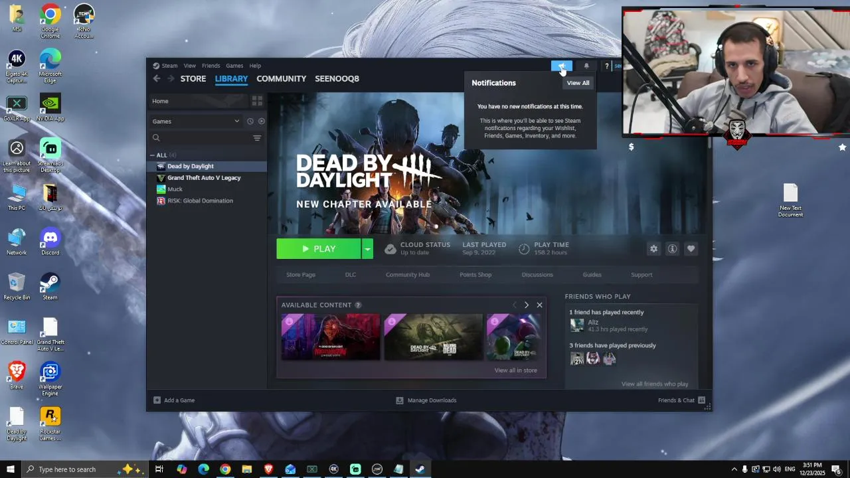Open the Store Page tab
Image resolution: width=850 pixels, height=478 pixels.
coord(301,275)
